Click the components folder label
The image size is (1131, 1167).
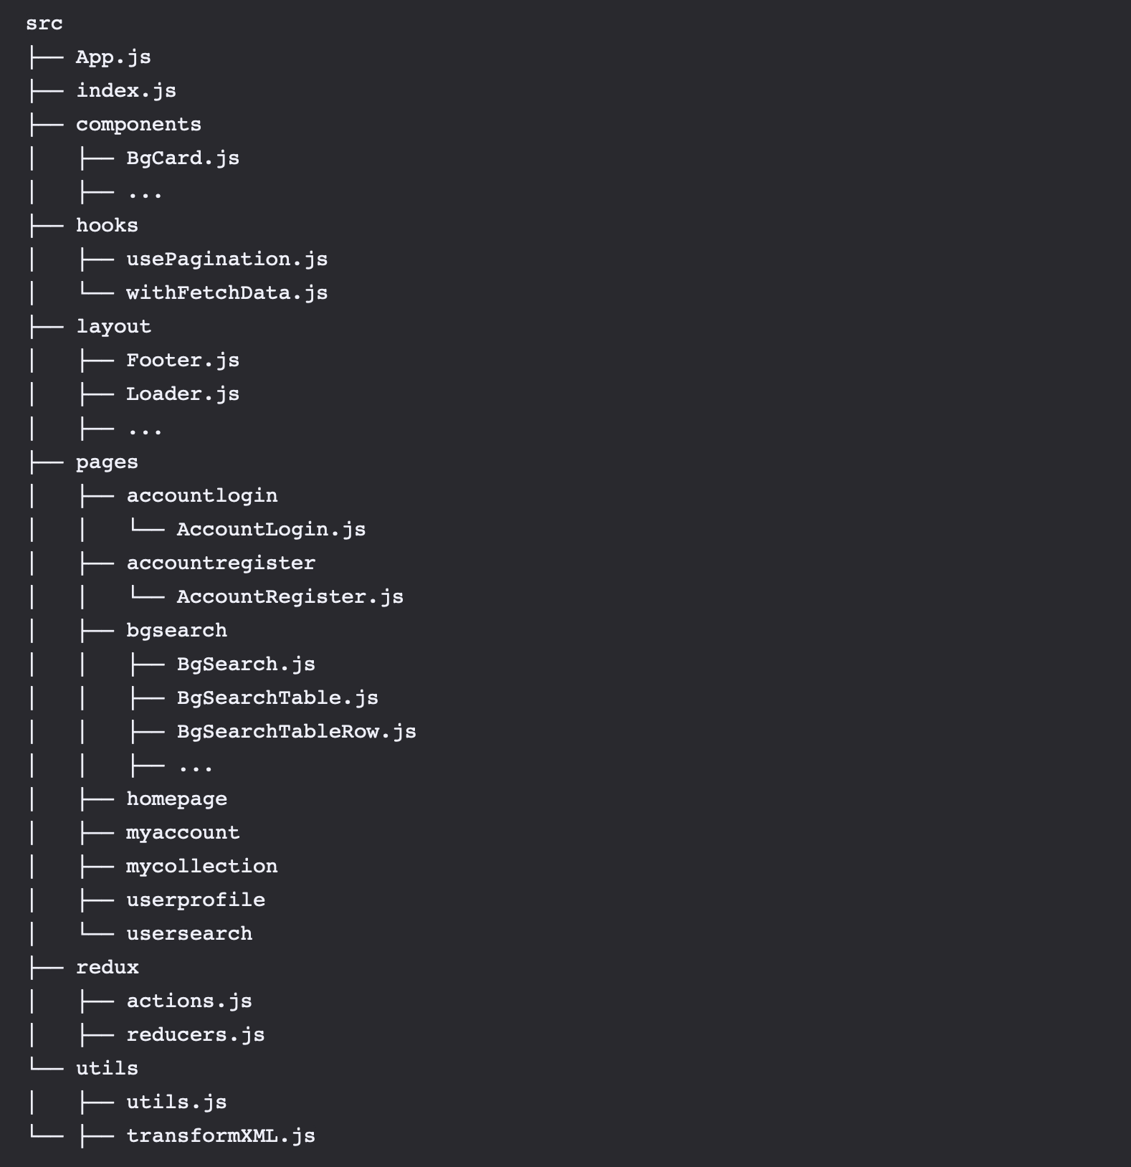(x=138, y=125)
